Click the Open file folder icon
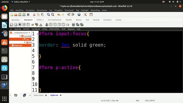183x103 pixels. (x=16, y=15)
